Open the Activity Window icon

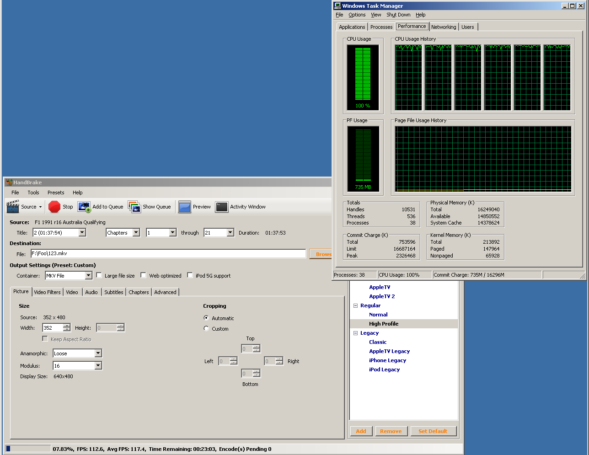tap(222, 207)
